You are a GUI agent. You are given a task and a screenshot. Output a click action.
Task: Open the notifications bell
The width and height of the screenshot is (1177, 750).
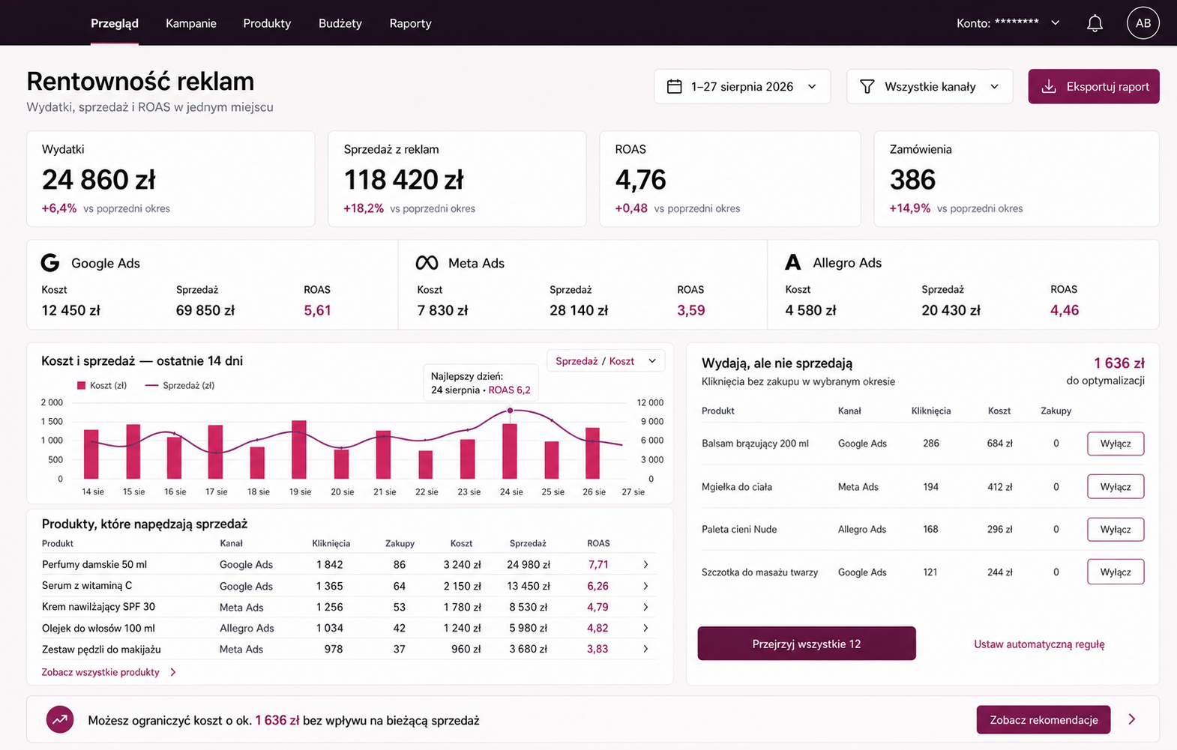pos(1095,23)
